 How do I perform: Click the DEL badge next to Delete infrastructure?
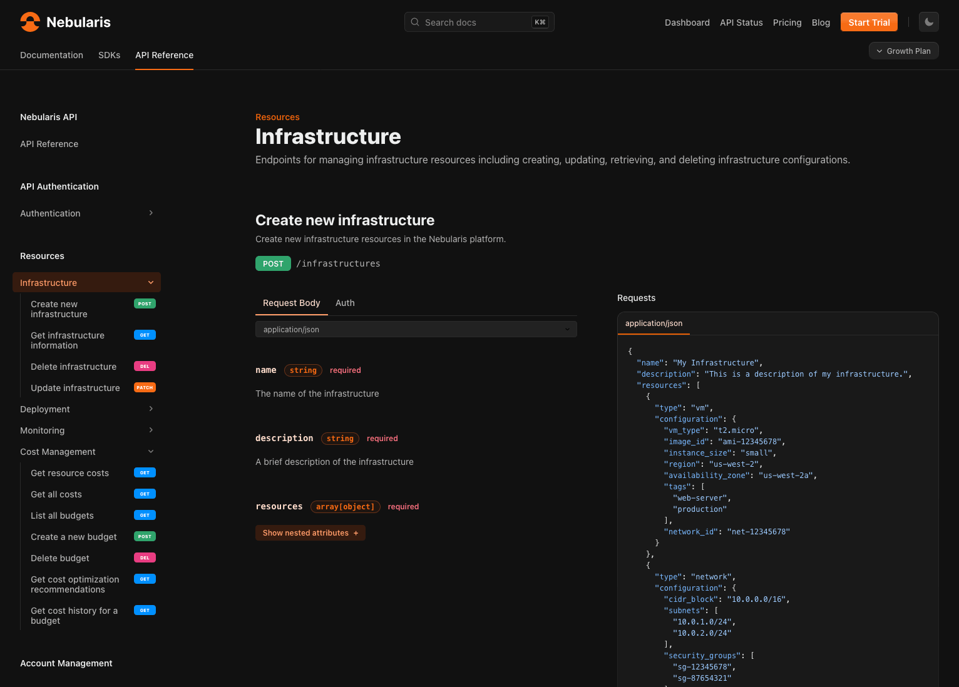(145, 366)
